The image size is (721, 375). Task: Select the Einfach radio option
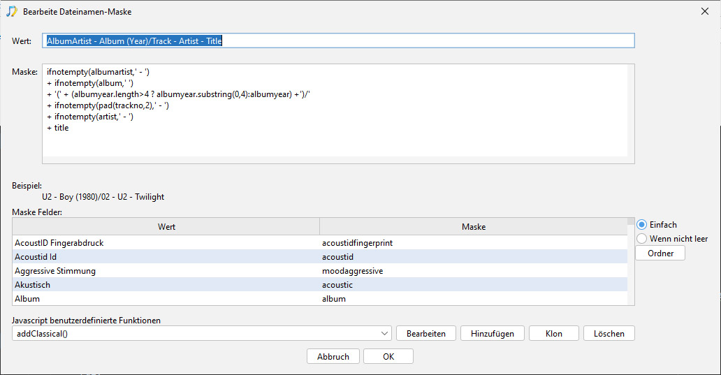coord(642,225)
